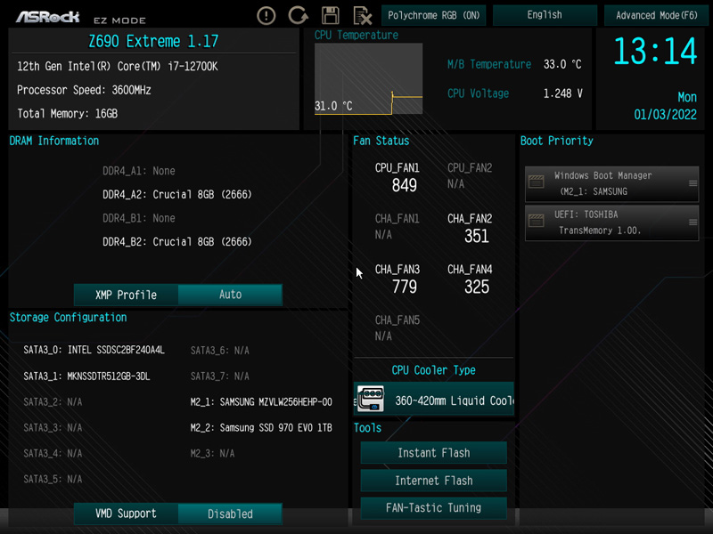
Task: Open the 360~420mm Liquid Cooler selector
Action: point(434,399)
